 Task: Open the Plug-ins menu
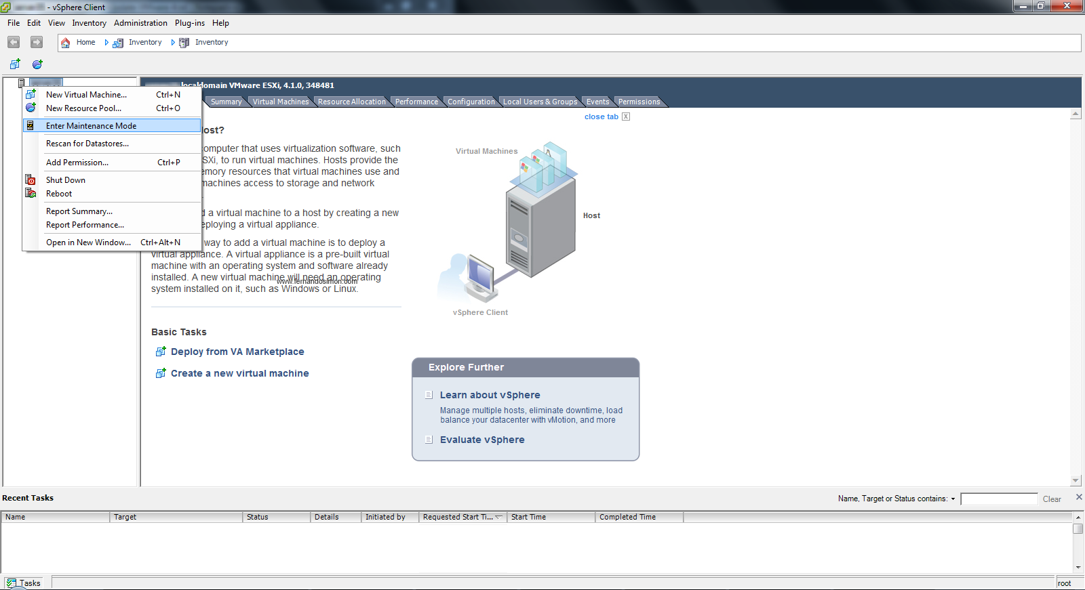190,23
